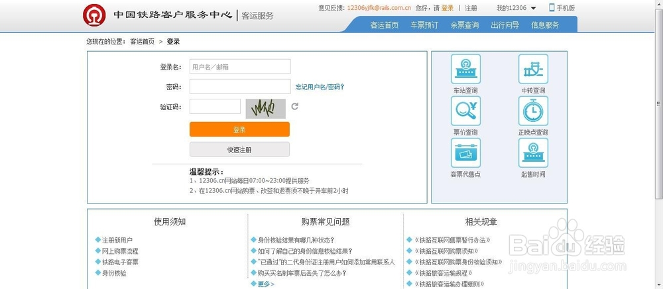Open 《铁路互联网售票暂行办法》 link
The height and width of the screenshot is (289, 663).
pos(452,240)
